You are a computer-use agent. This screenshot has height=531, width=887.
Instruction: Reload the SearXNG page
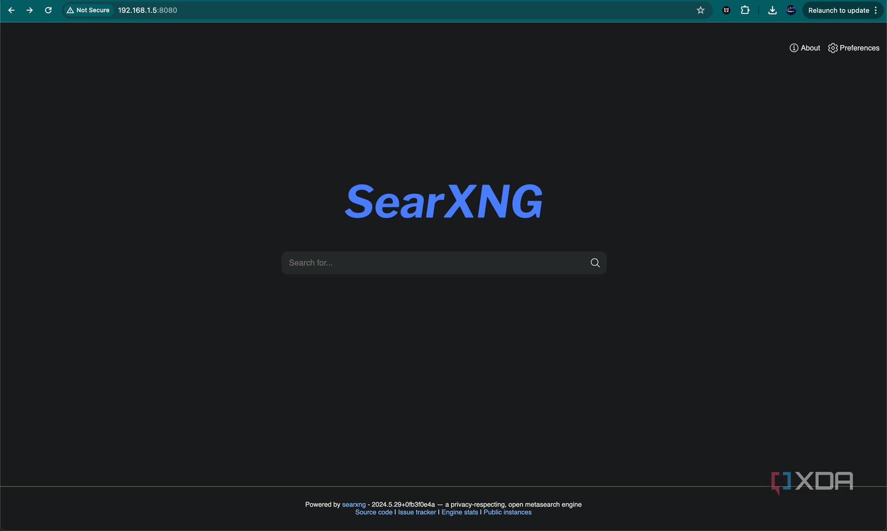point(48,10)
